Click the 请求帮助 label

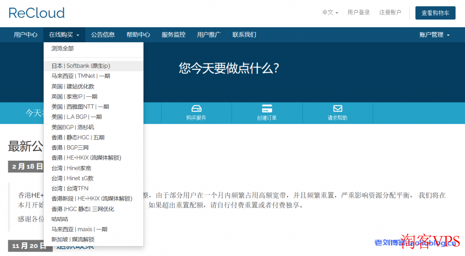coord(337,118)
